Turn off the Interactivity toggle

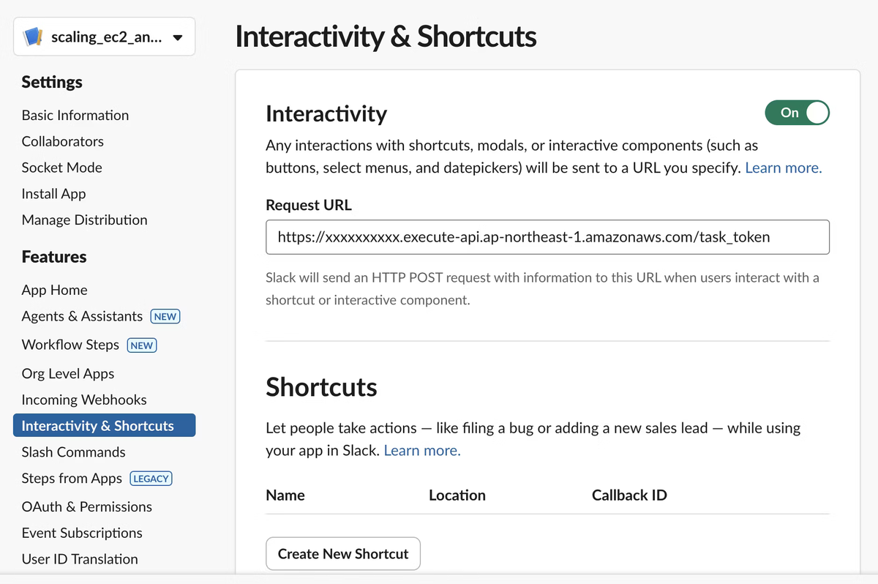[797, 113]
